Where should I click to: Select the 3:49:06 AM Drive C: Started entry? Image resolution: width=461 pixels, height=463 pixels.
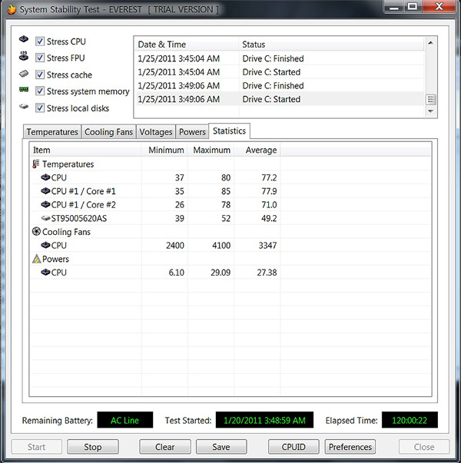pyautogui.click(x=280, y=99)
